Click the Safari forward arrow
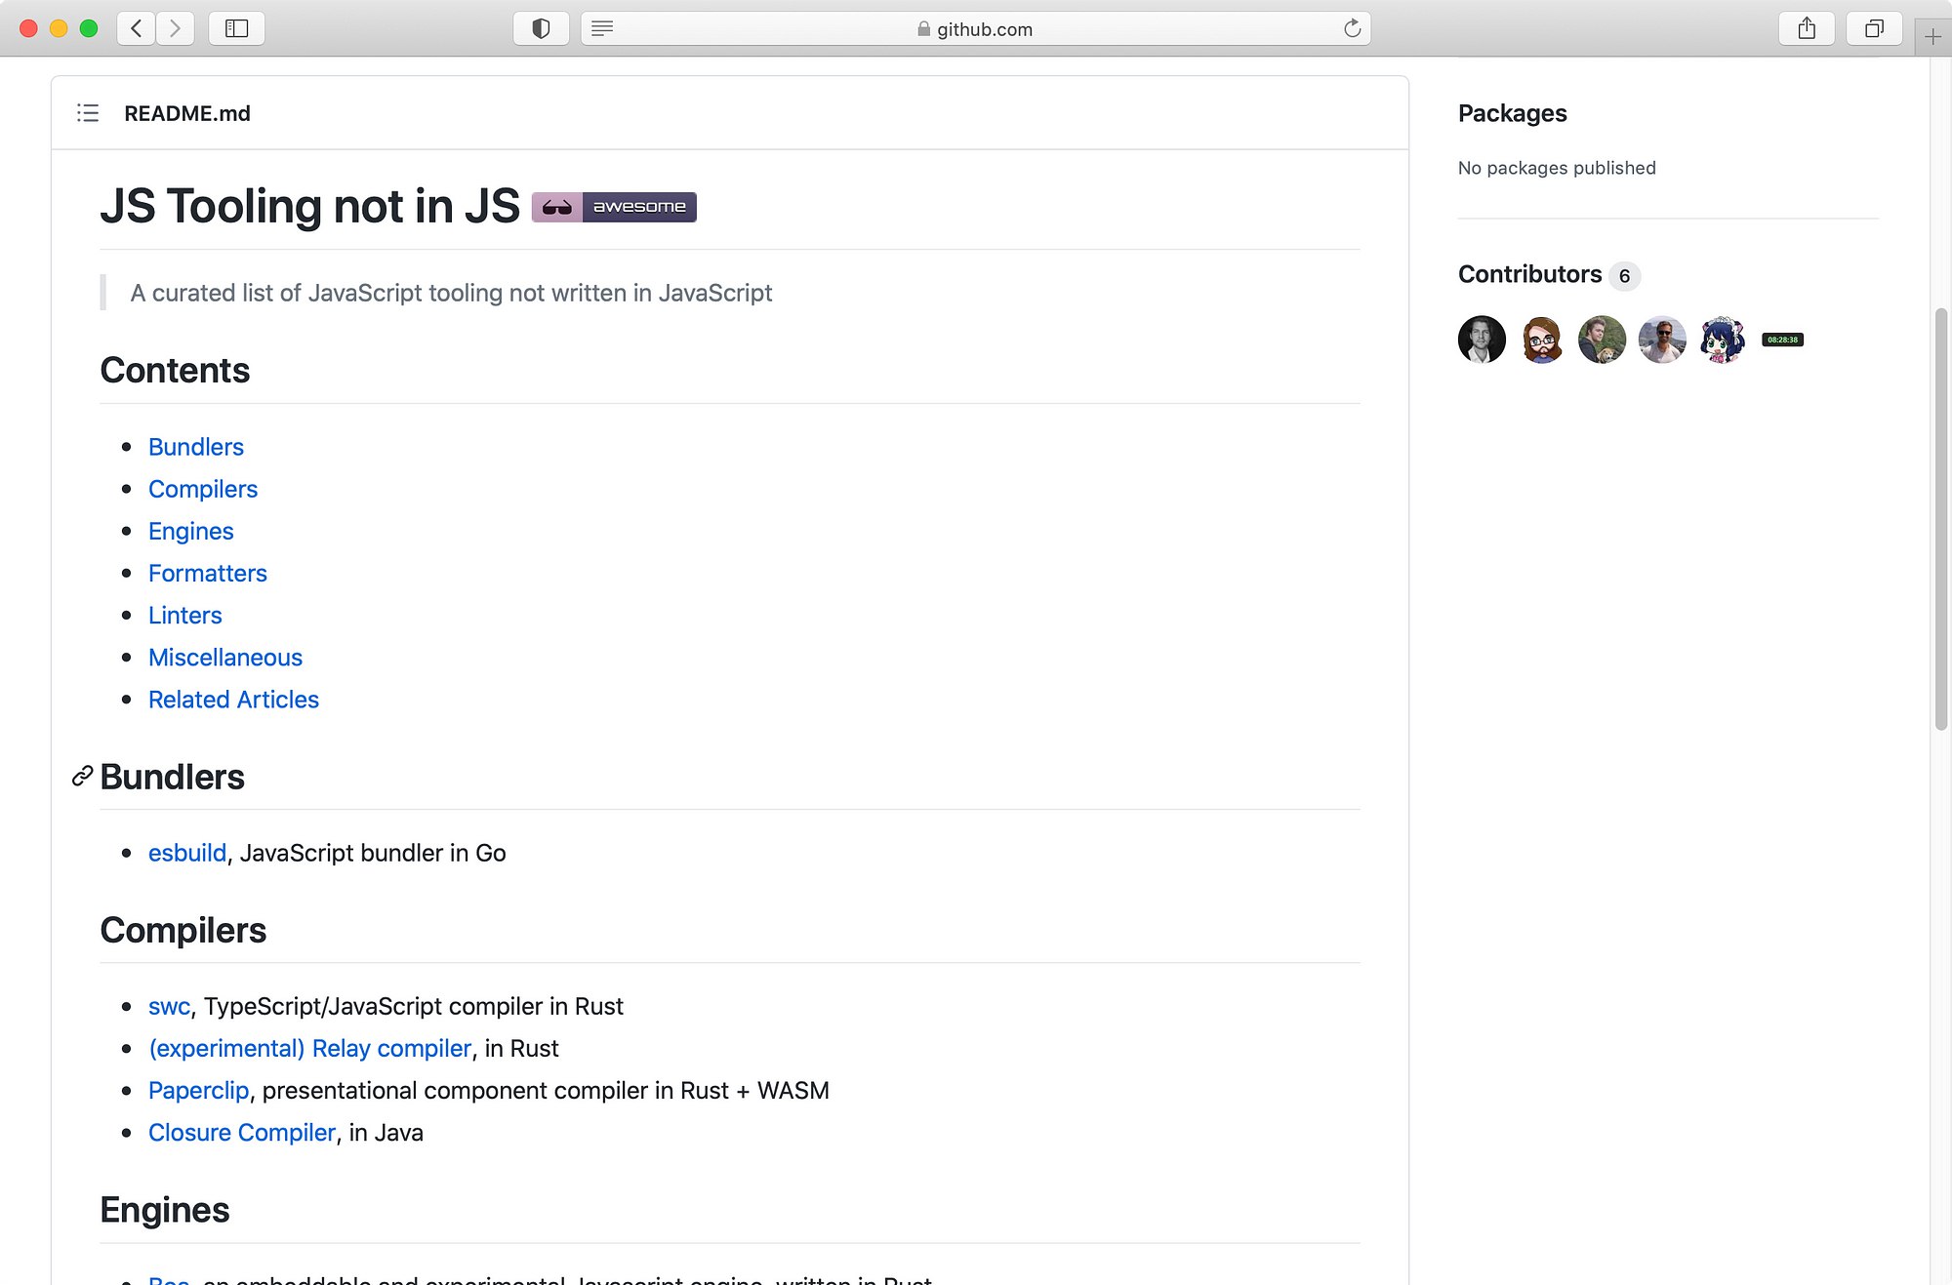Screen dimensions: 1952x1285 coord(175,28)
